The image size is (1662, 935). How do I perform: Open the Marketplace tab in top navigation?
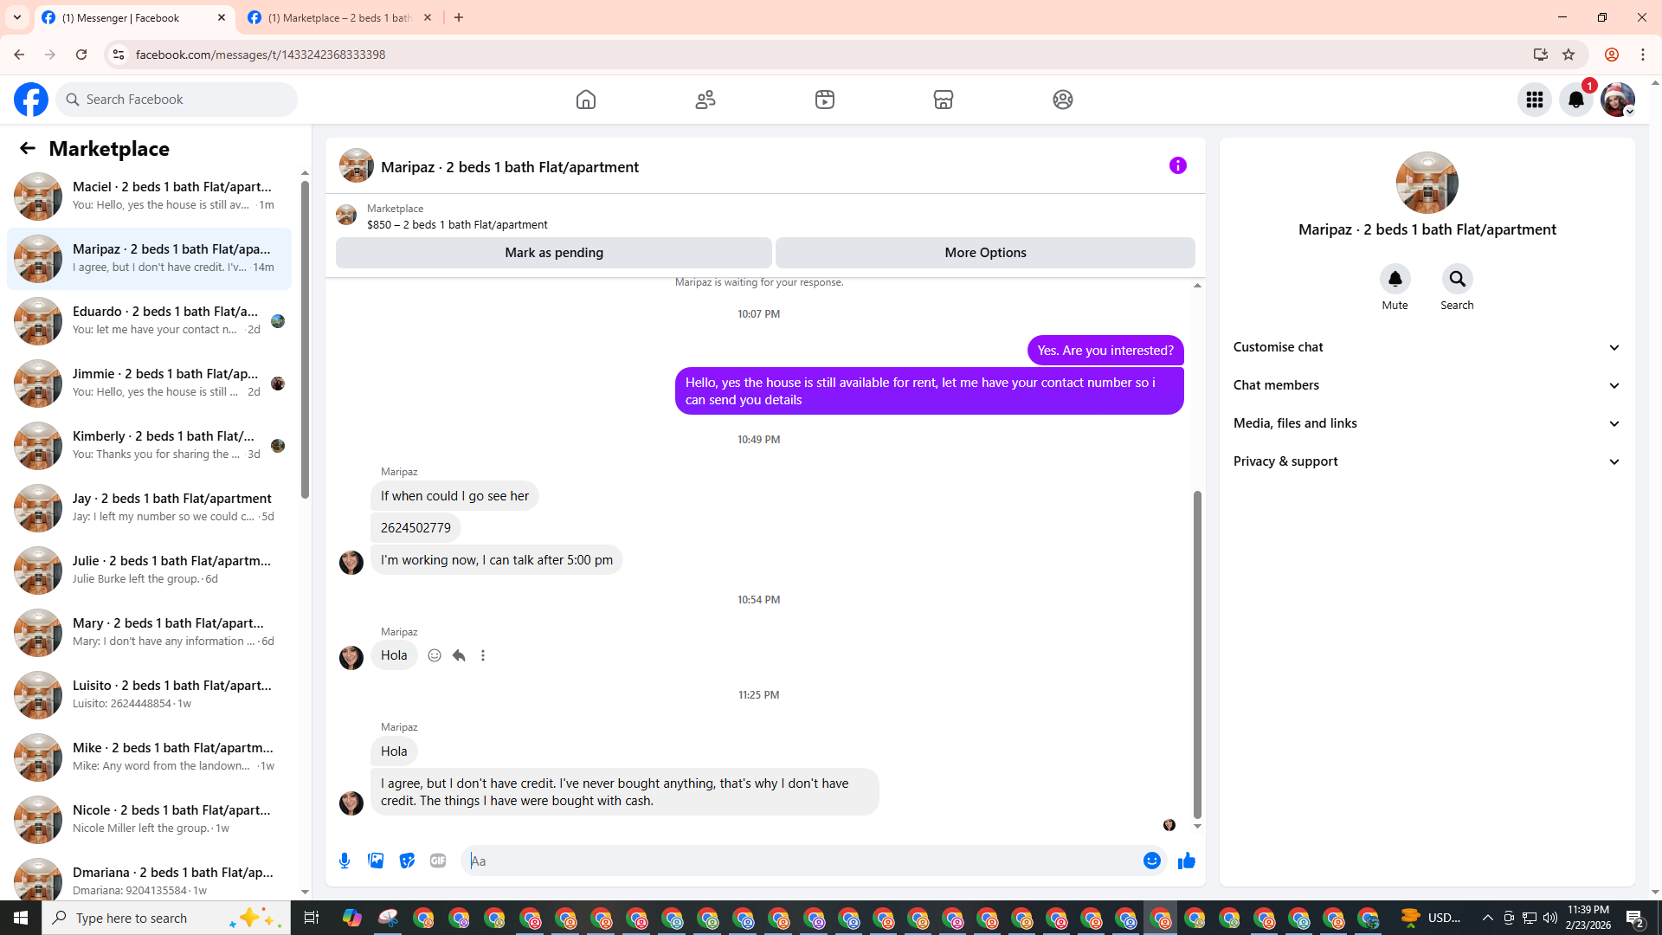click(x=943, y=100)
